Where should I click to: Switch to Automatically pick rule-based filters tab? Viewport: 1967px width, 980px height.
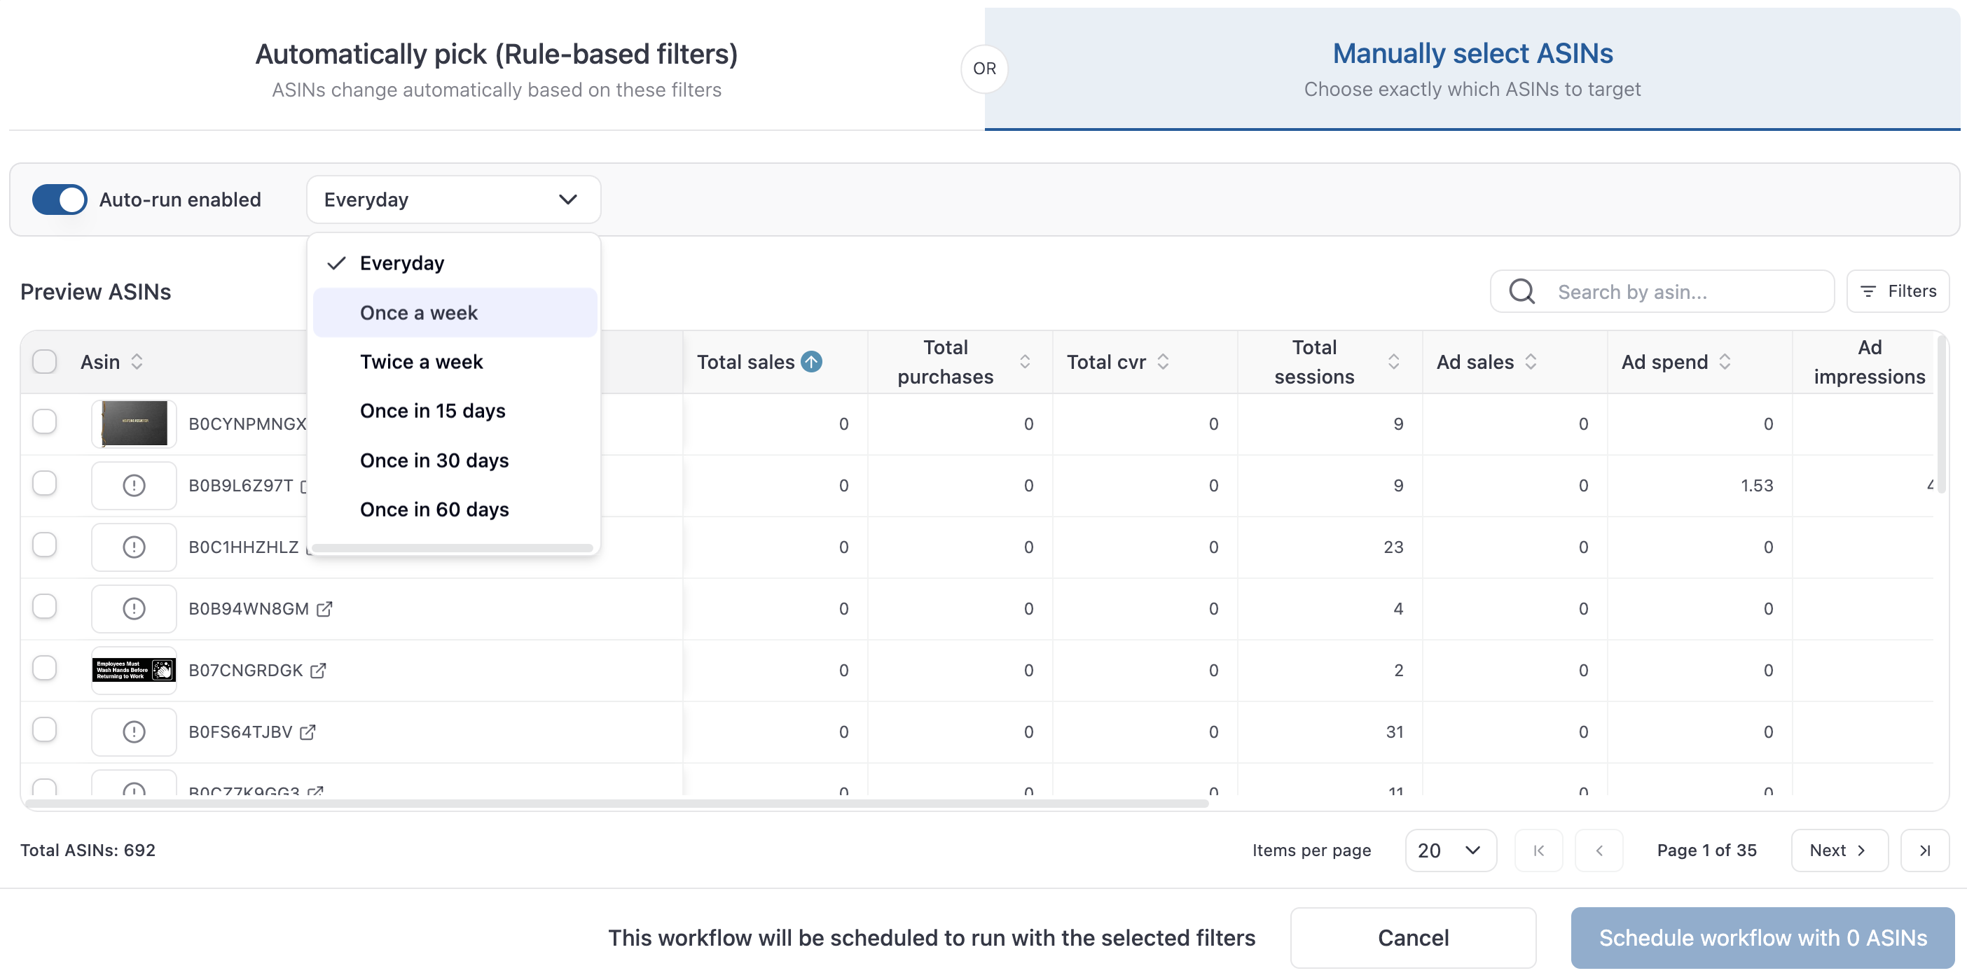(497, 69)
